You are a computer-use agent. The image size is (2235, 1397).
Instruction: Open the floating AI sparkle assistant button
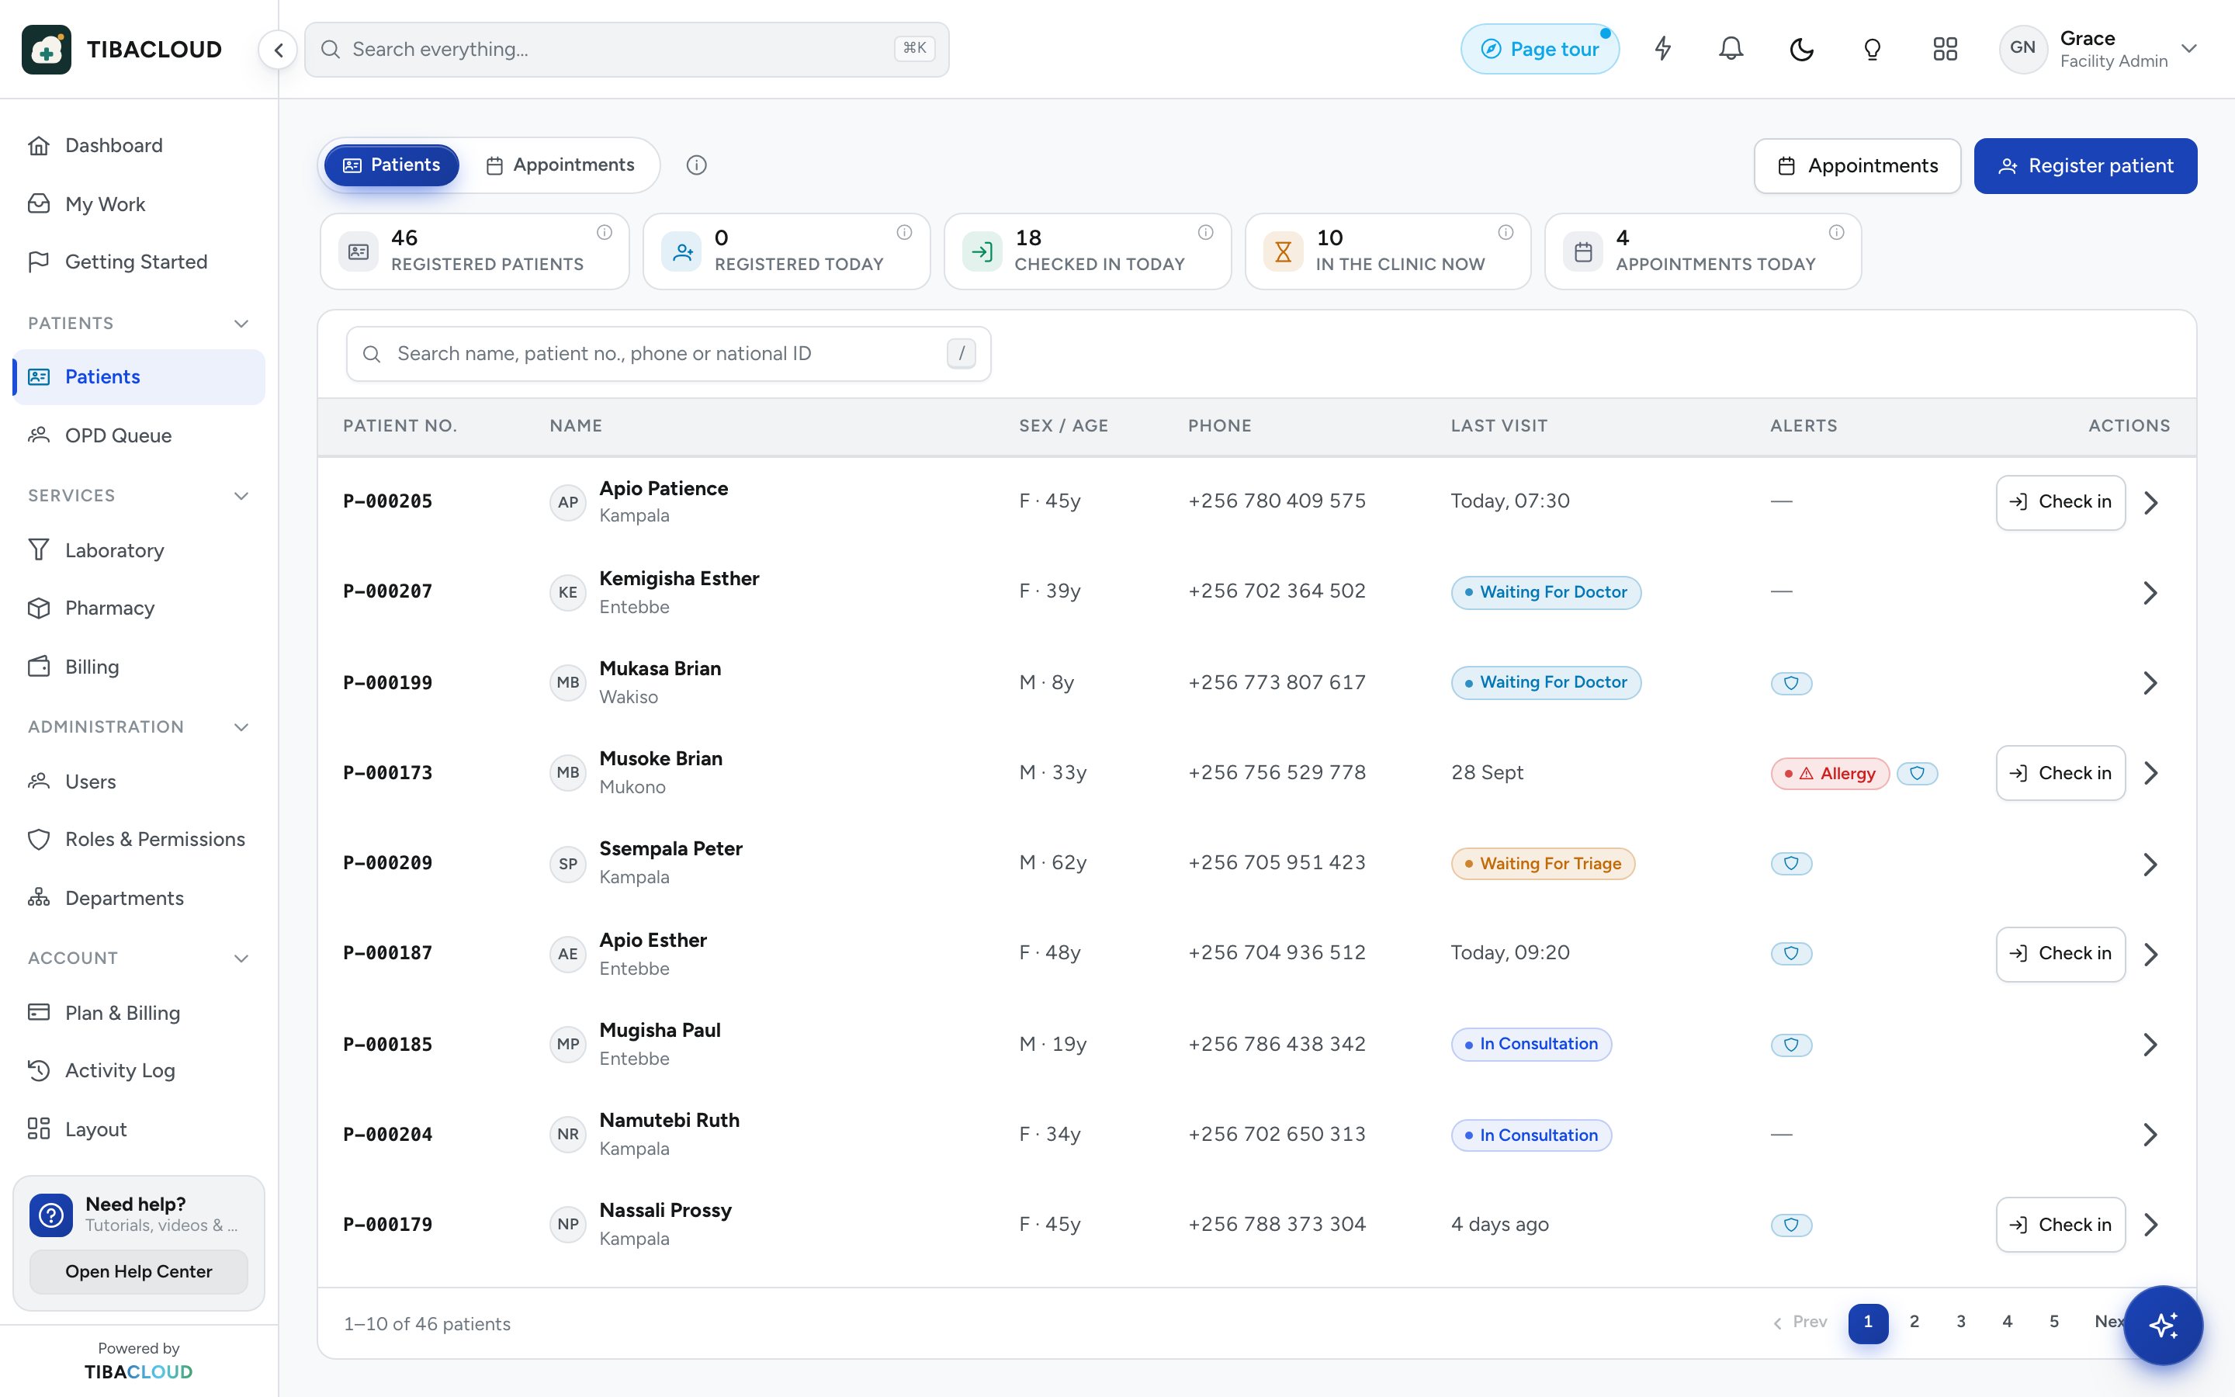2163,1325
